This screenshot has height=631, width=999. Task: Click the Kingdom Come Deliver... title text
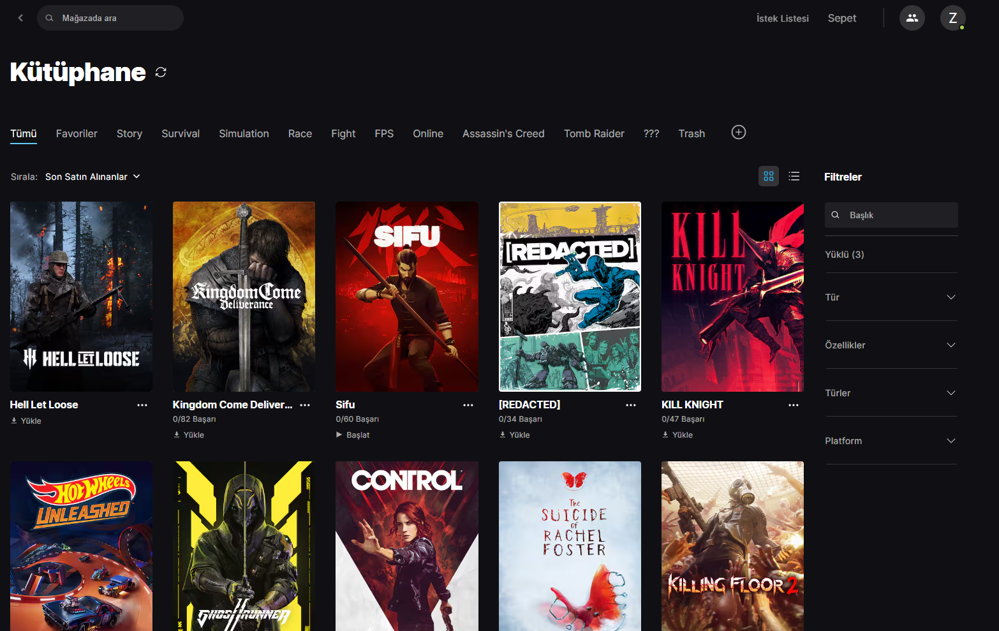[232, 405]
